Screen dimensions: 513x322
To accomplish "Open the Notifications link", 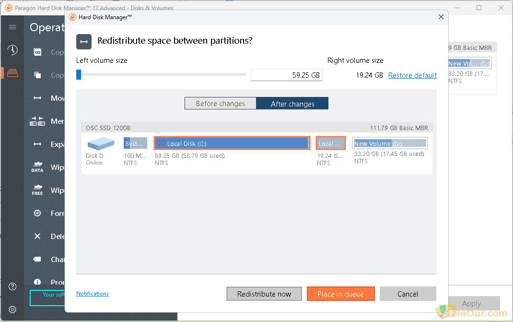I will [93, 294].
